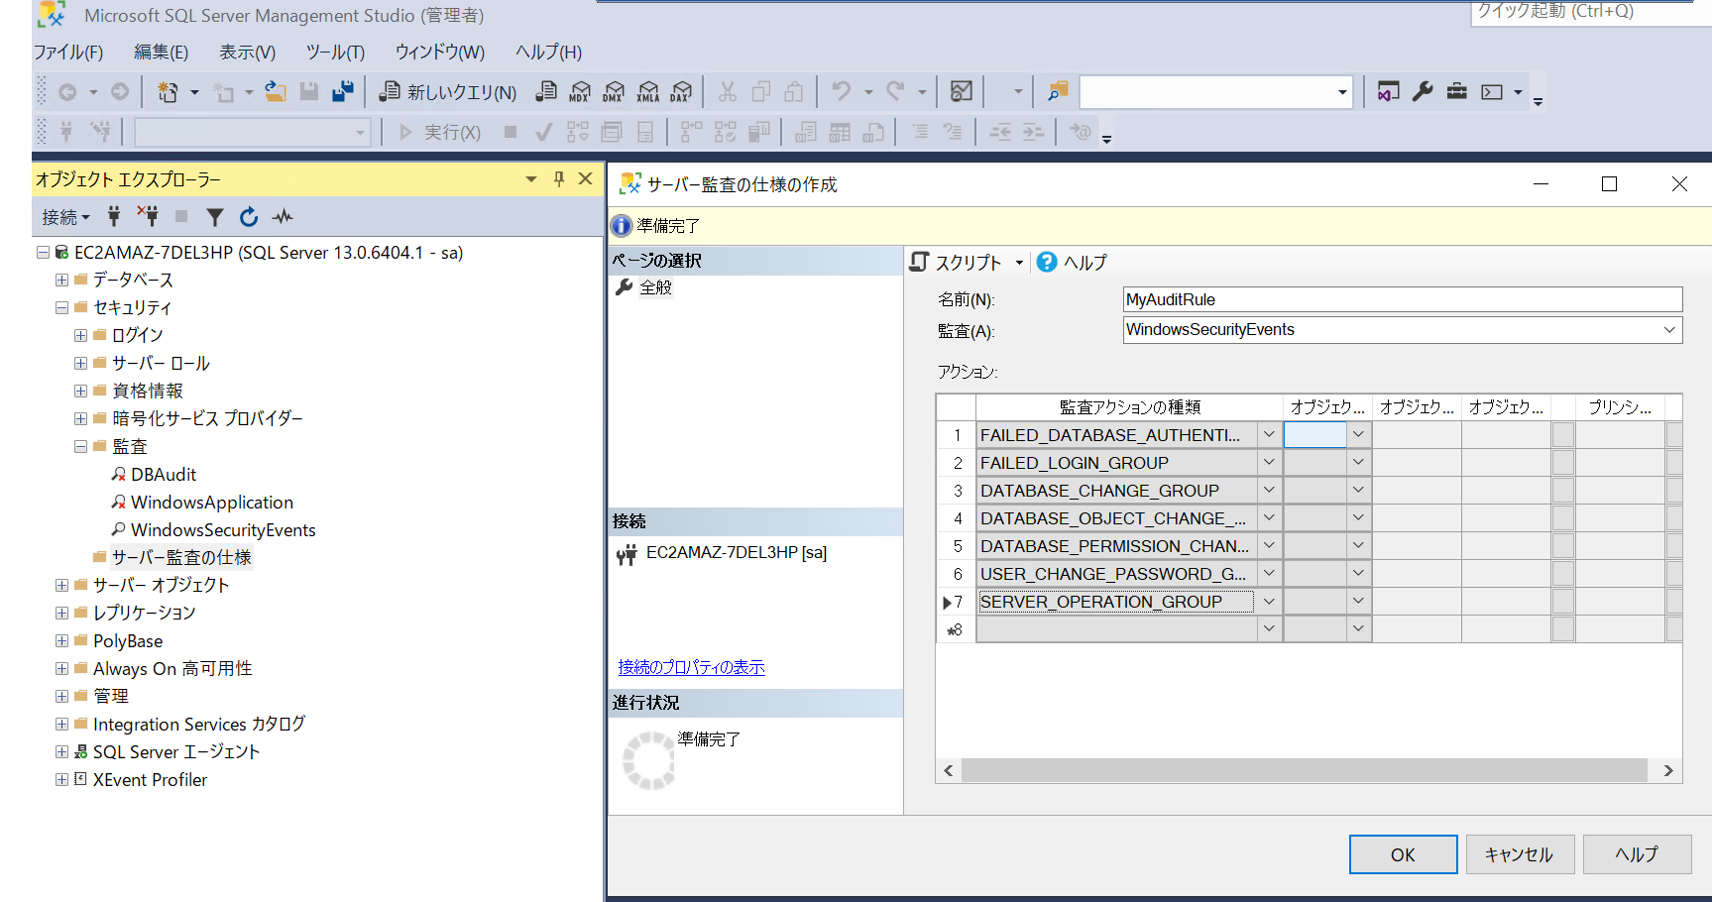1712x902 pixels.
Task: Open Activity Monitor from Object Explorer toolbar
Action: [x=284, y=217]
